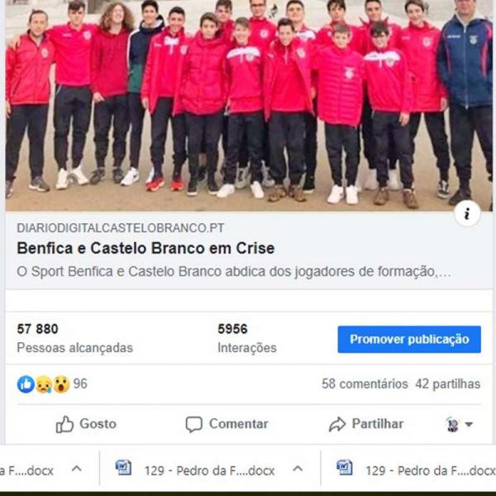This screenshot has height=496, width=496.
Task: Click the info icon on the article image
Action: pos(467,213)
